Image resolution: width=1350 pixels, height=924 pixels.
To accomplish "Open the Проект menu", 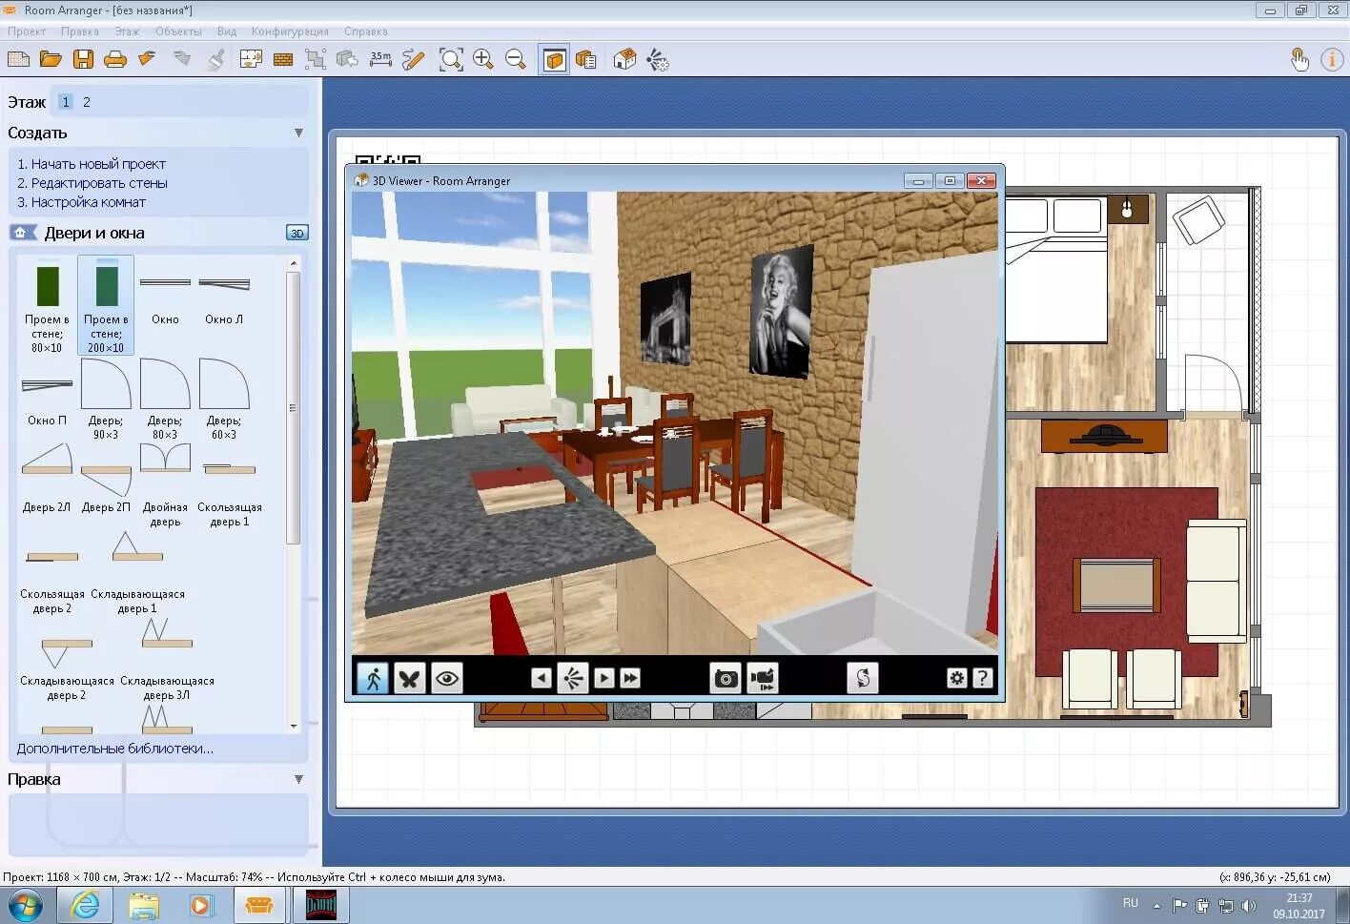I will point(27,31).
